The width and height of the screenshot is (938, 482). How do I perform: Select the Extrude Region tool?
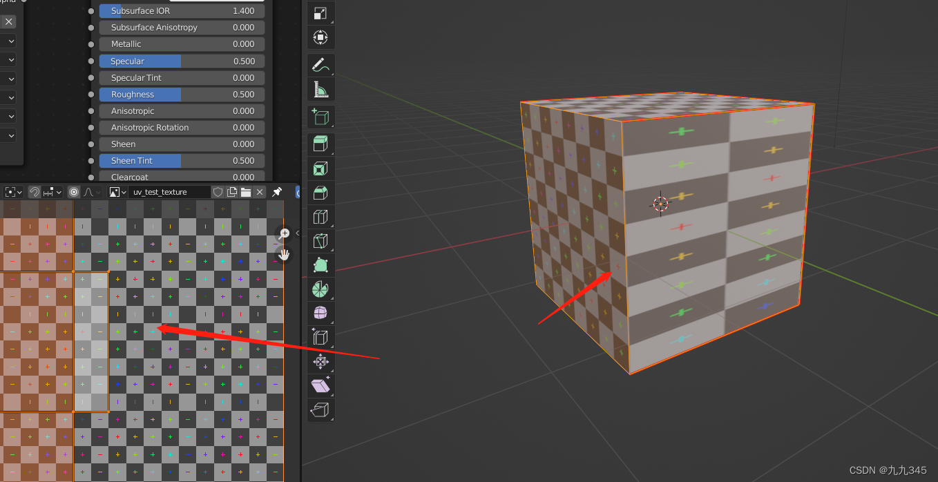click(x=320, y=145)
